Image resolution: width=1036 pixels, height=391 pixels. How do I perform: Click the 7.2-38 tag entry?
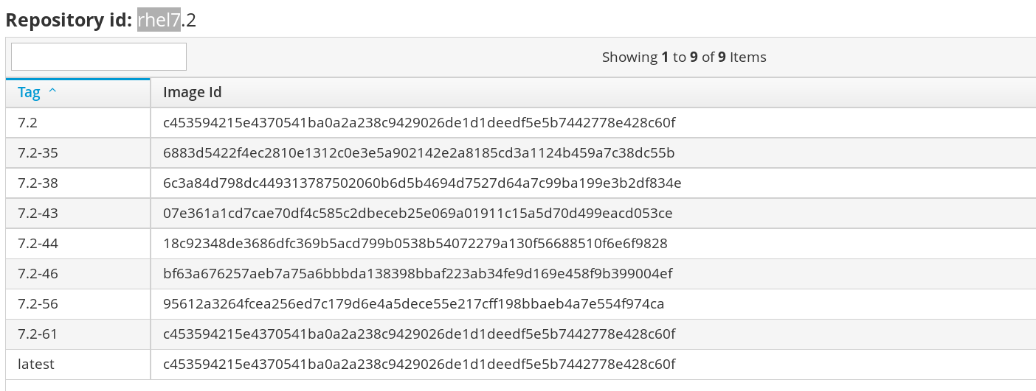38,183
